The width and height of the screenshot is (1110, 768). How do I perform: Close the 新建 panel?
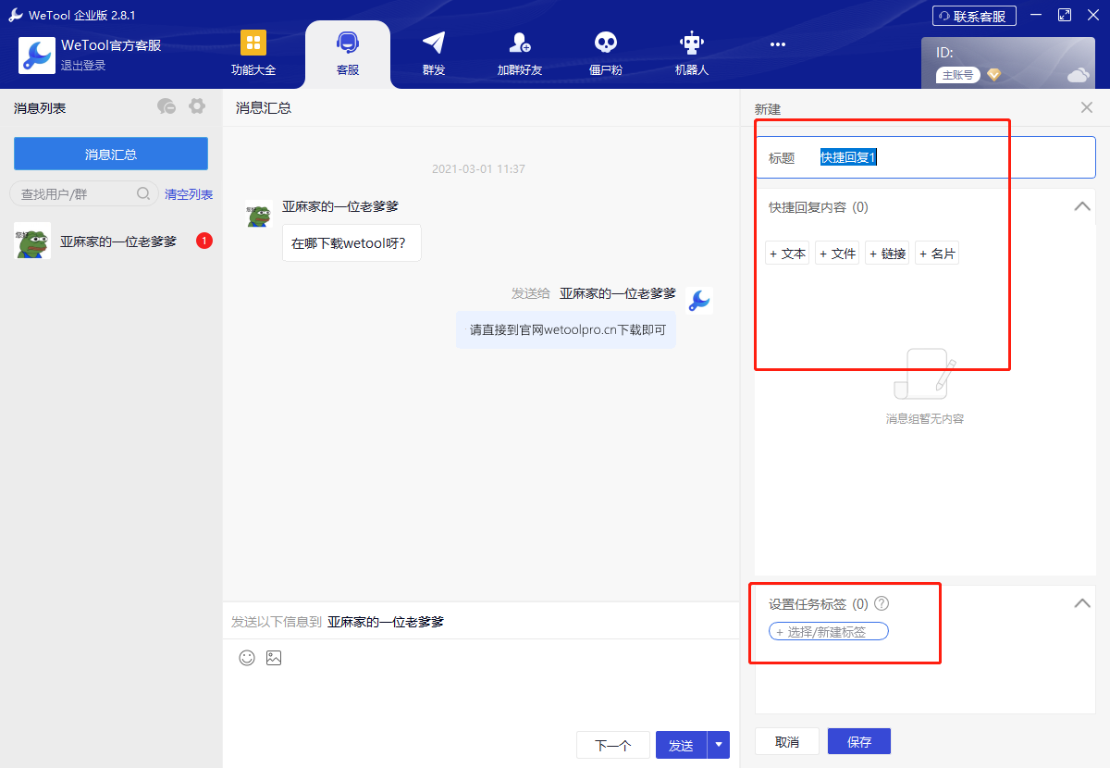point(1087,108)
